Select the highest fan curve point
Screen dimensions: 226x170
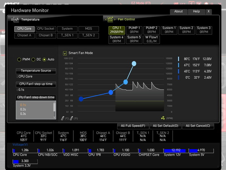134,63
